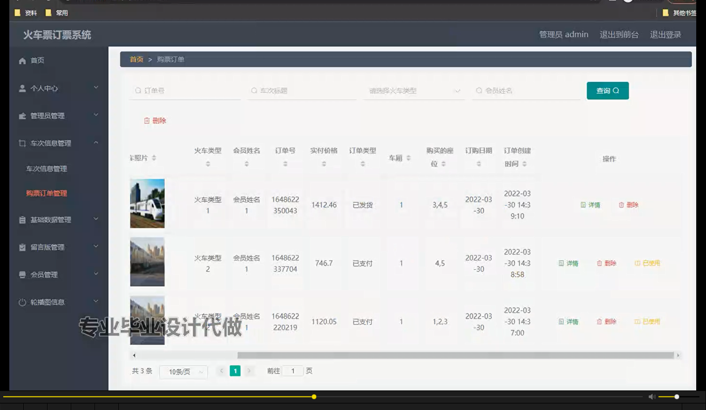Viewport: 706px width, 410px height.
Task: Click 详情 for the 746.7 order
Action: [x=569, y=263]
